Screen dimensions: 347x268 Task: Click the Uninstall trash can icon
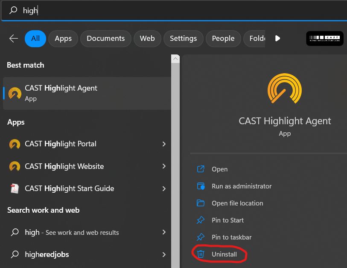201,254
